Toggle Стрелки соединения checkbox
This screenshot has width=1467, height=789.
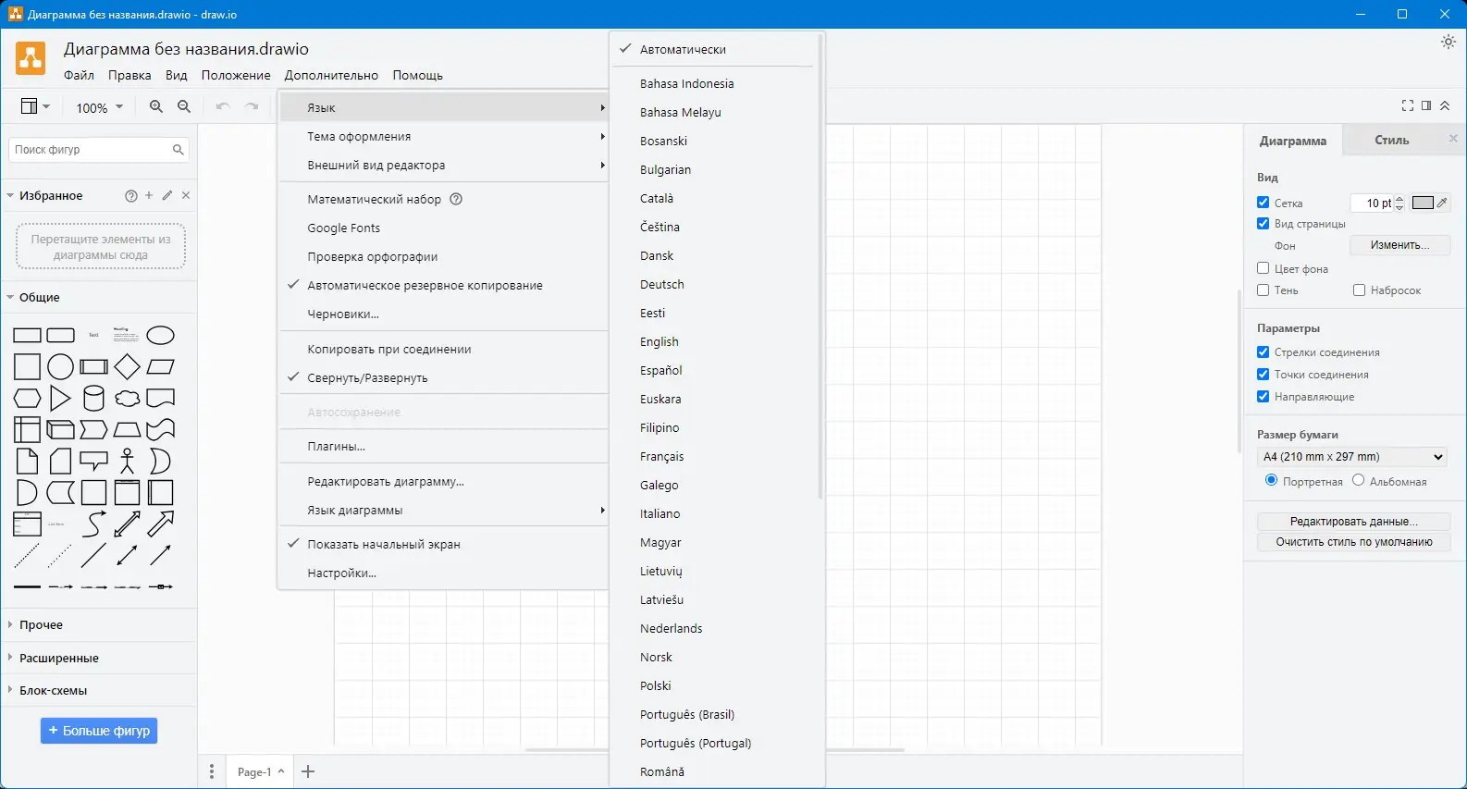(x=1263, y=351)
